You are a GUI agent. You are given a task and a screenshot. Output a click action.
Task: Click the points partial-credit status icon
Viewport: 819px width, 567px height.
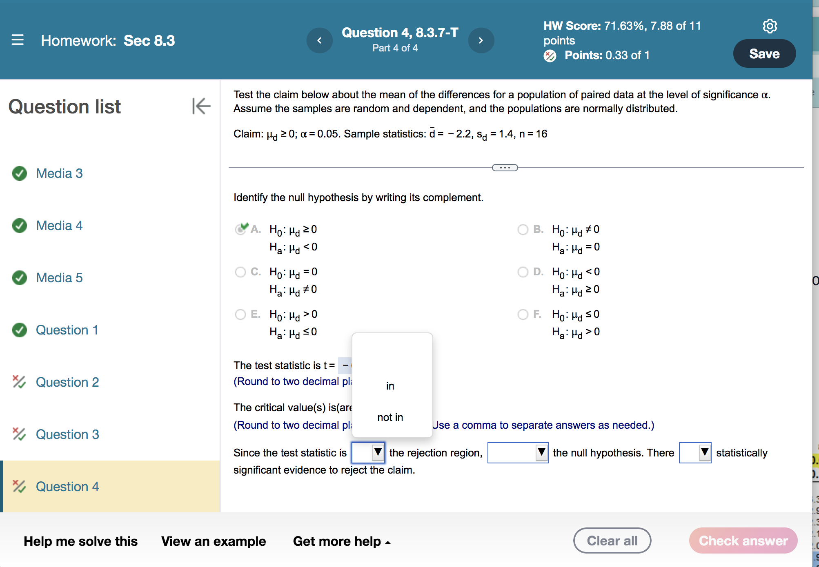click(550, 55)
